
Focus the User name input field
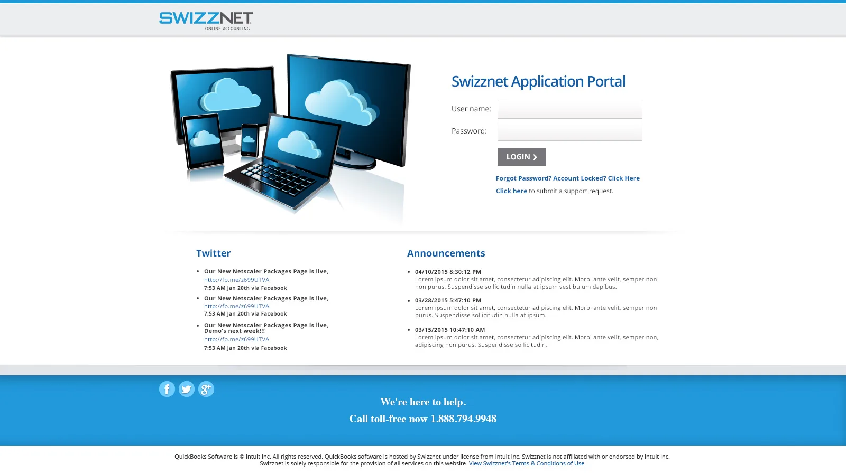tap(570, 109)
